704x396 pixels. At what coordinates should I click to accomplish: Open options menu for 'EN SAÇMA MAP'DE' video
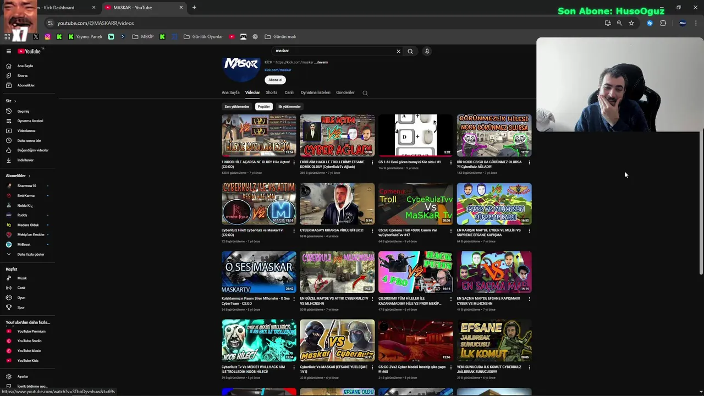tap(529, 299)
